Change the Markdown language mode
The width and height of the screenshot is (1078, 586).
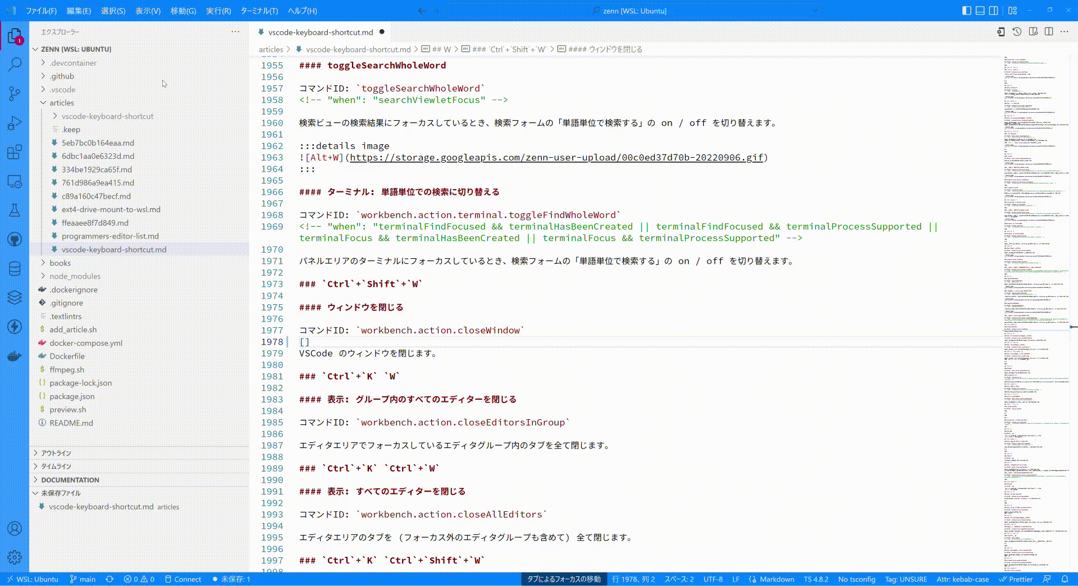[777, 579]
